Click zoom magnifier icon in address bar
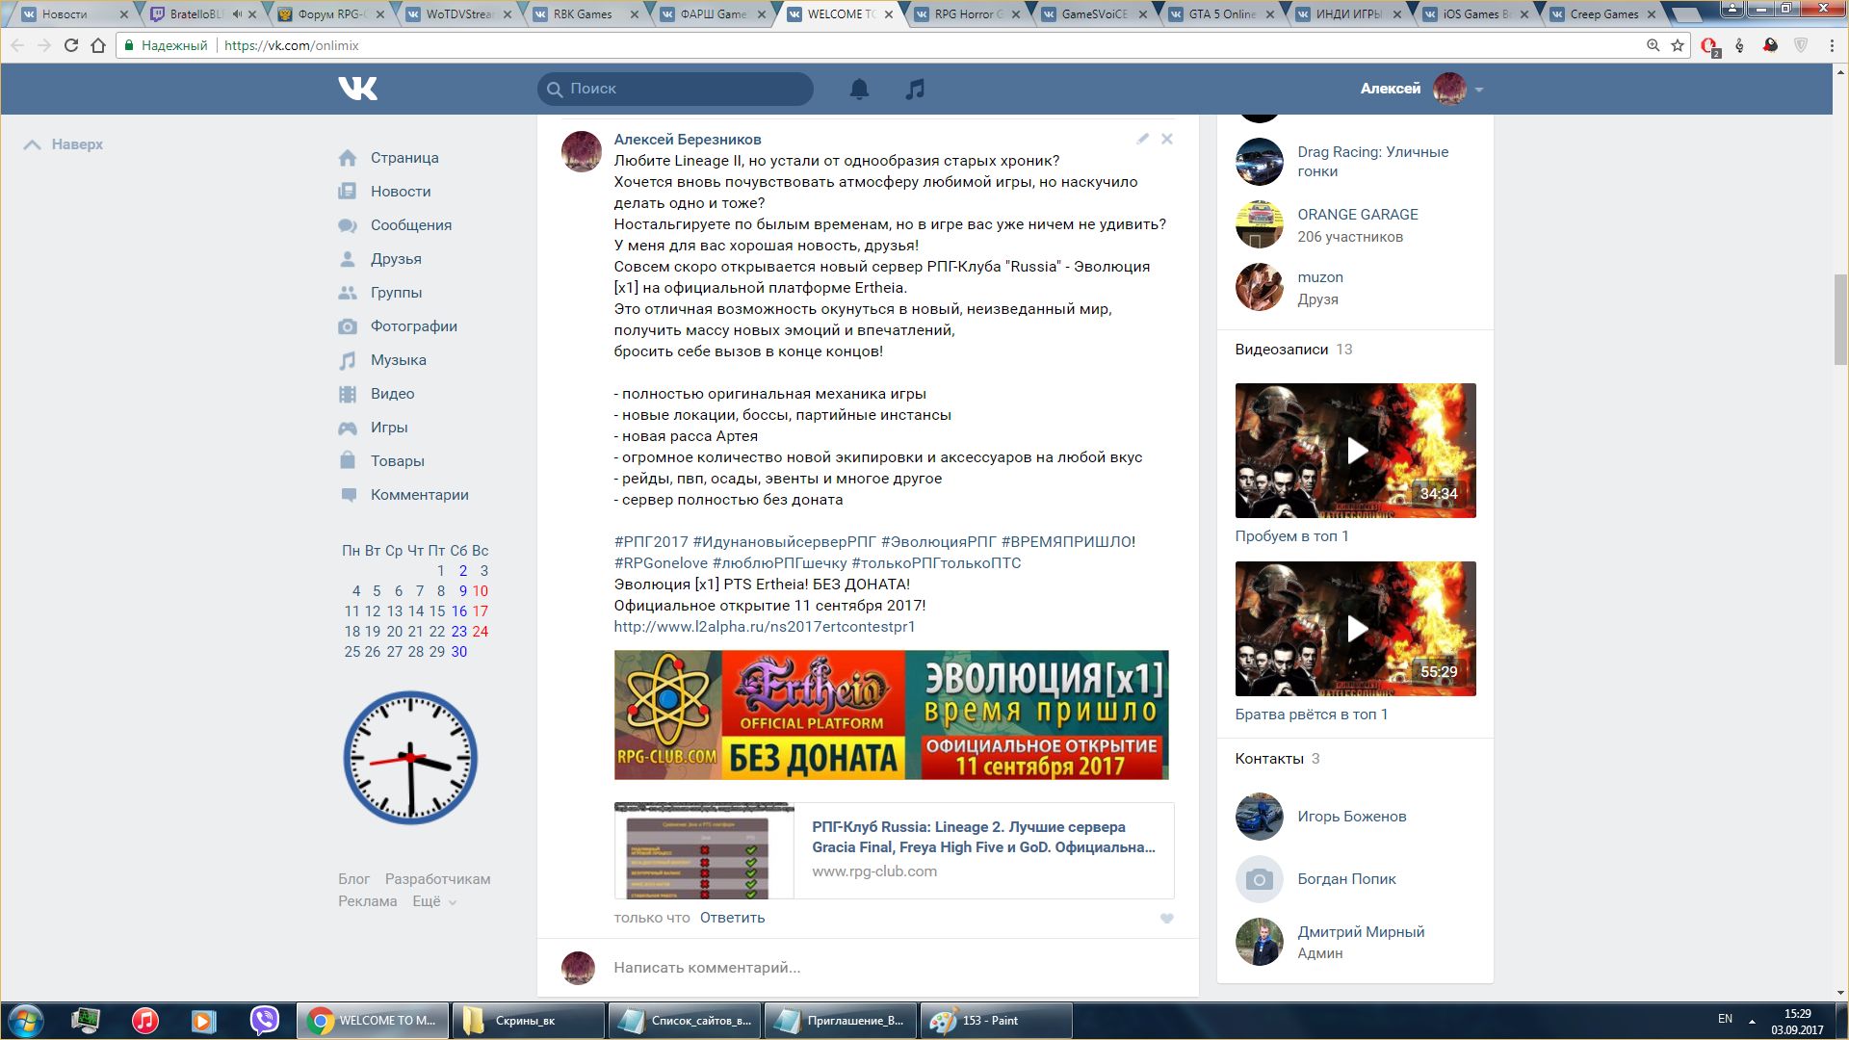 tap(1654, 45)
